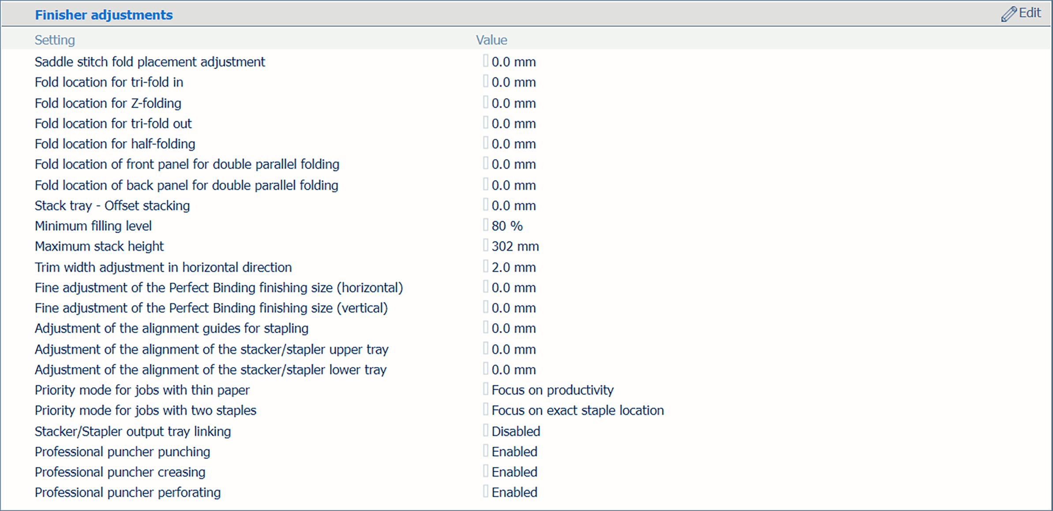Click the marker icon next to Trim width 2.0 mm
1053x511 pixels.
(486, 267)
